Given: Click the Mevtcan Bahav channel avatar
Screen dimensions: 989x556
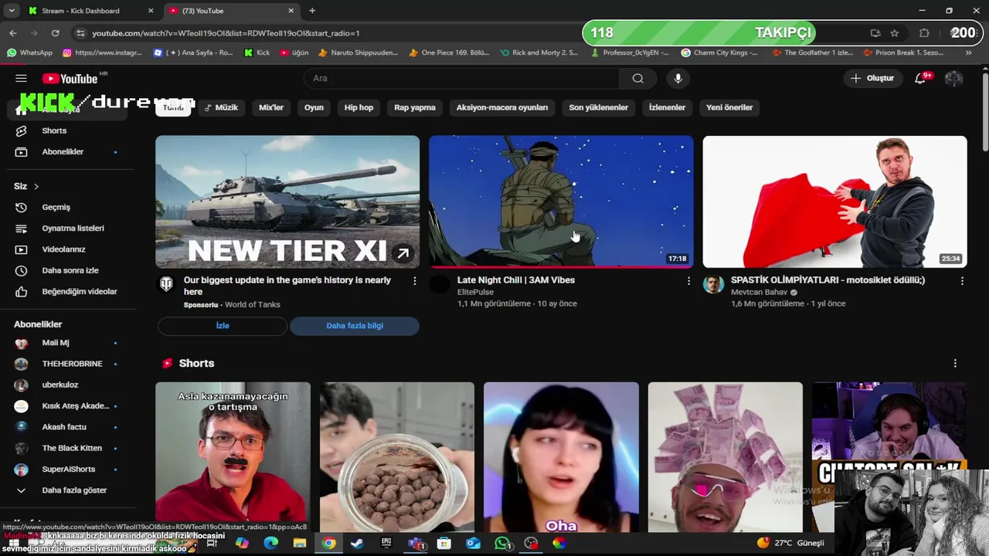Looking at the screenshot, I should 713,284.
